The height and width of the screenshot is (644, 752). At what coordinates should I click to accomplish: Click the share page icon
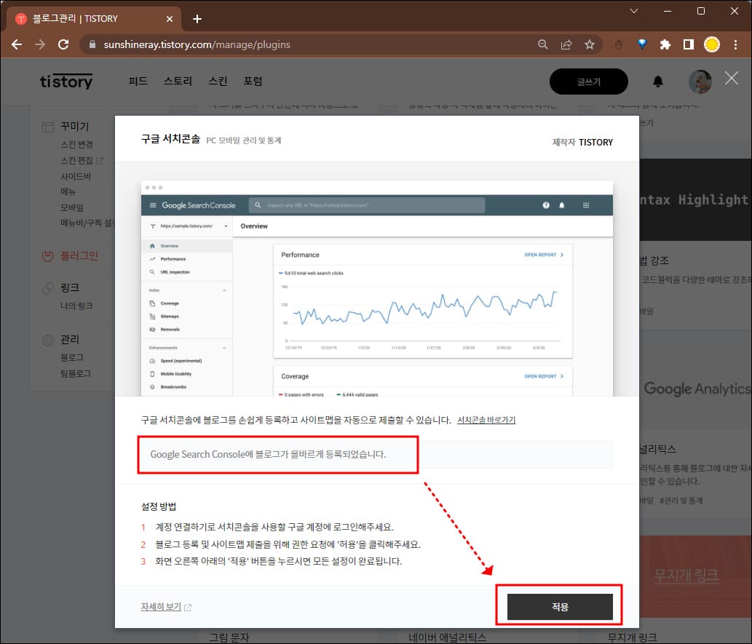(x=566, y=44)
